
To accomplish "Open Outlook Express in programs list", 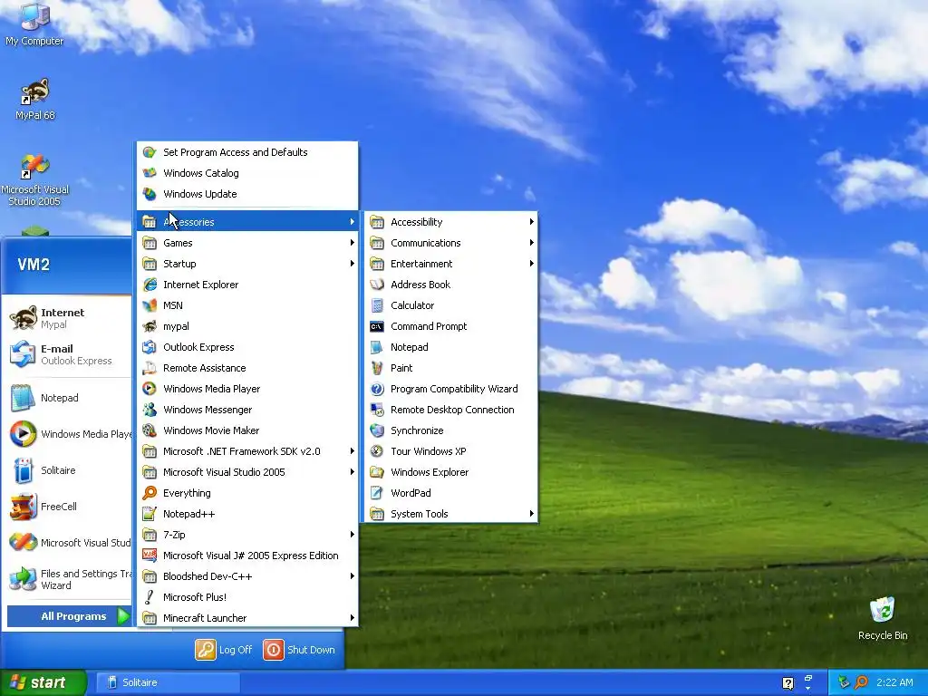I will [247, 347].
